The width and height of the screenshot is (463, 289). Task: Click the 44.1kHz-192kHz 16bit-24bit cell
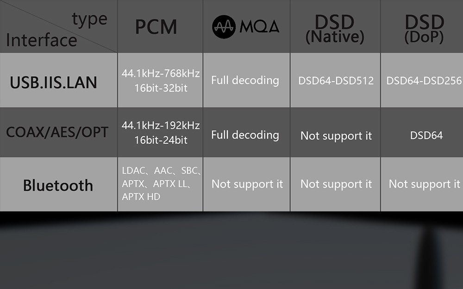[161, 132]
